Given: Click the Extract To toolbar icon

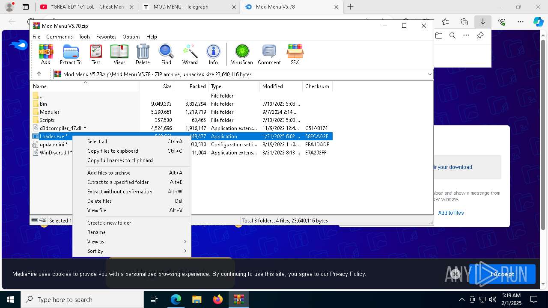Looking at the screenshot, I should [x=71, y=54].
